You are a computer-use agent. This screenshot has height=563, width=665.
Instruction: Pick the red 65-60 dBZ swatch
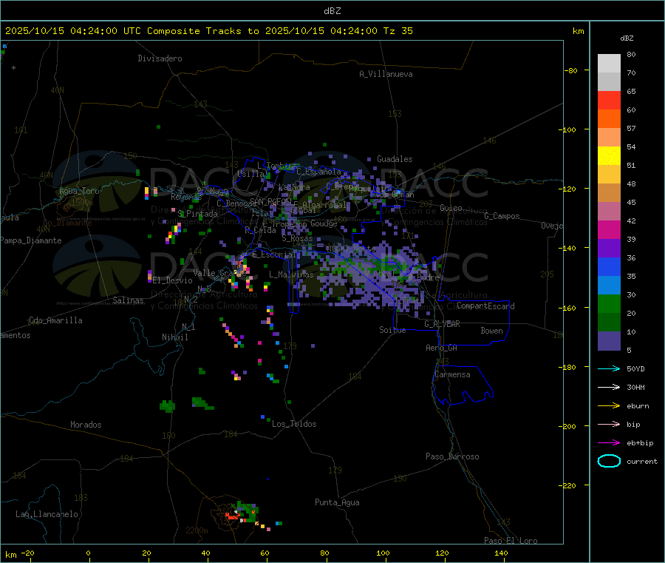[x=609, y=101]
